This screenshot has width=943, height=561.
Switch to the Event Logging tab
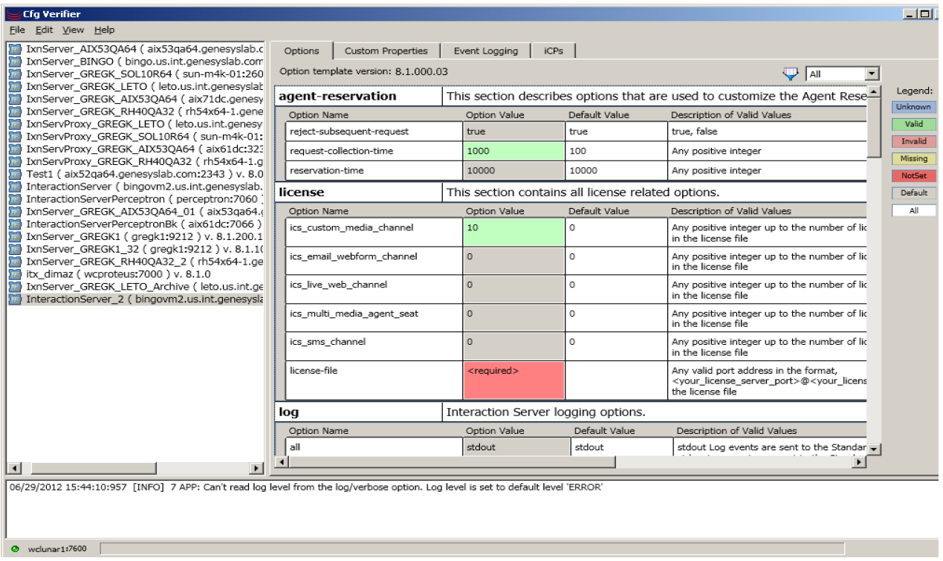click(486, 51)
